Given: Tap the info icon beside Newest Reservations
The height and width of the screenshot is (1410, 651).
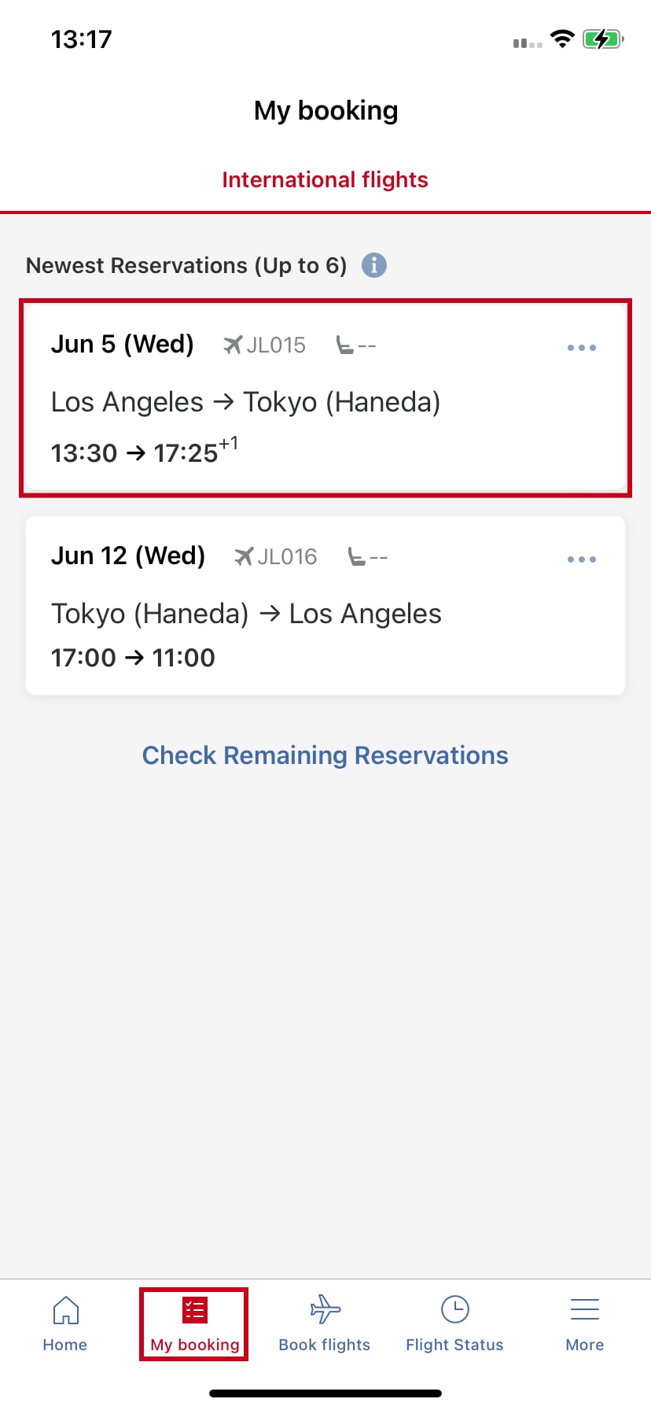Looking at the screenshot, I should (374, 265).
